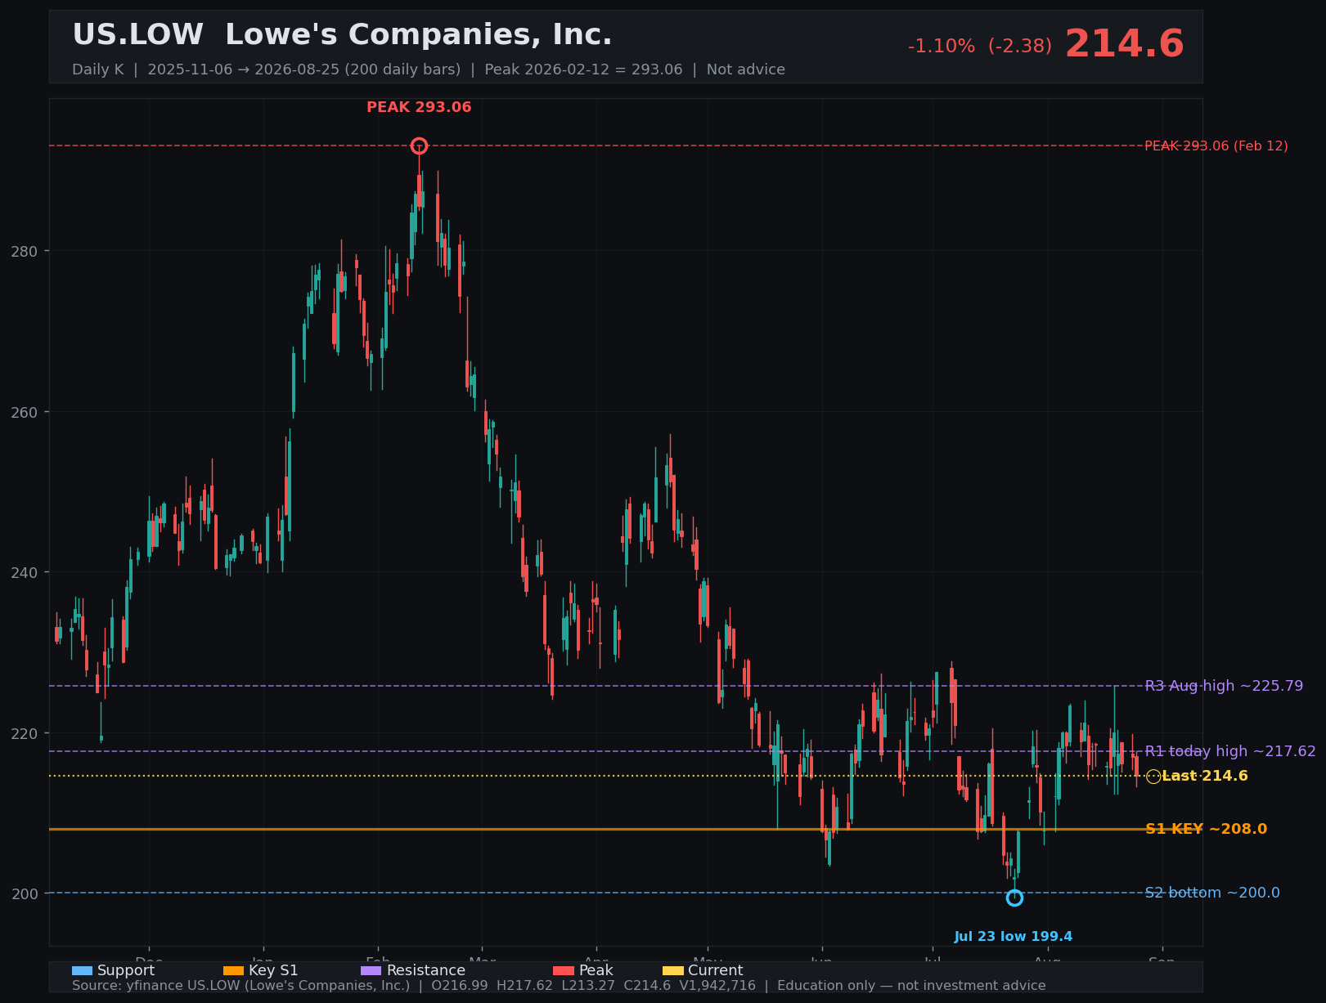Click the 'Jul 23 low 199.4' annotation
Screen dimensions: 1326x1003
1013,937
